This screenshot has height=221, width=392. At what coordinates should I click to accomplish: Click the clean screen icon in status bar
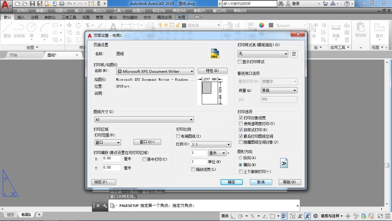tap(380, 216)
